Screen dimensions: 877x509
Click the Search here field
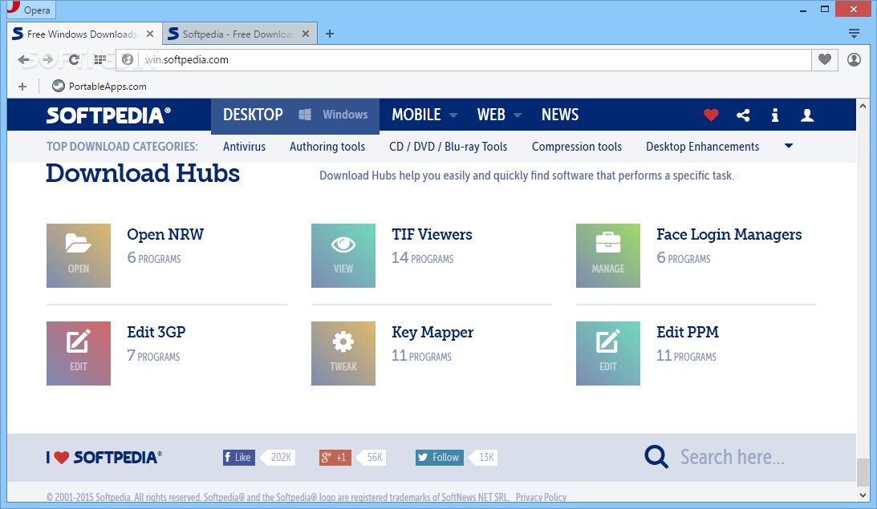pos(732,457)
